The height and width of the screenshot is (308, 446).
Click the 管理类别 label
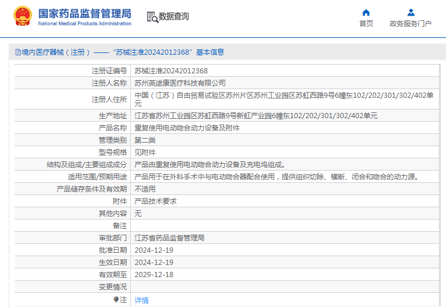pos(113,140)
